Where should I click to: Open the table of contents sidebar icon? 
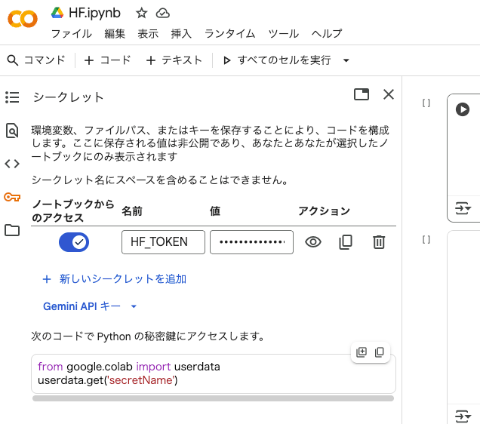[12, 97]
